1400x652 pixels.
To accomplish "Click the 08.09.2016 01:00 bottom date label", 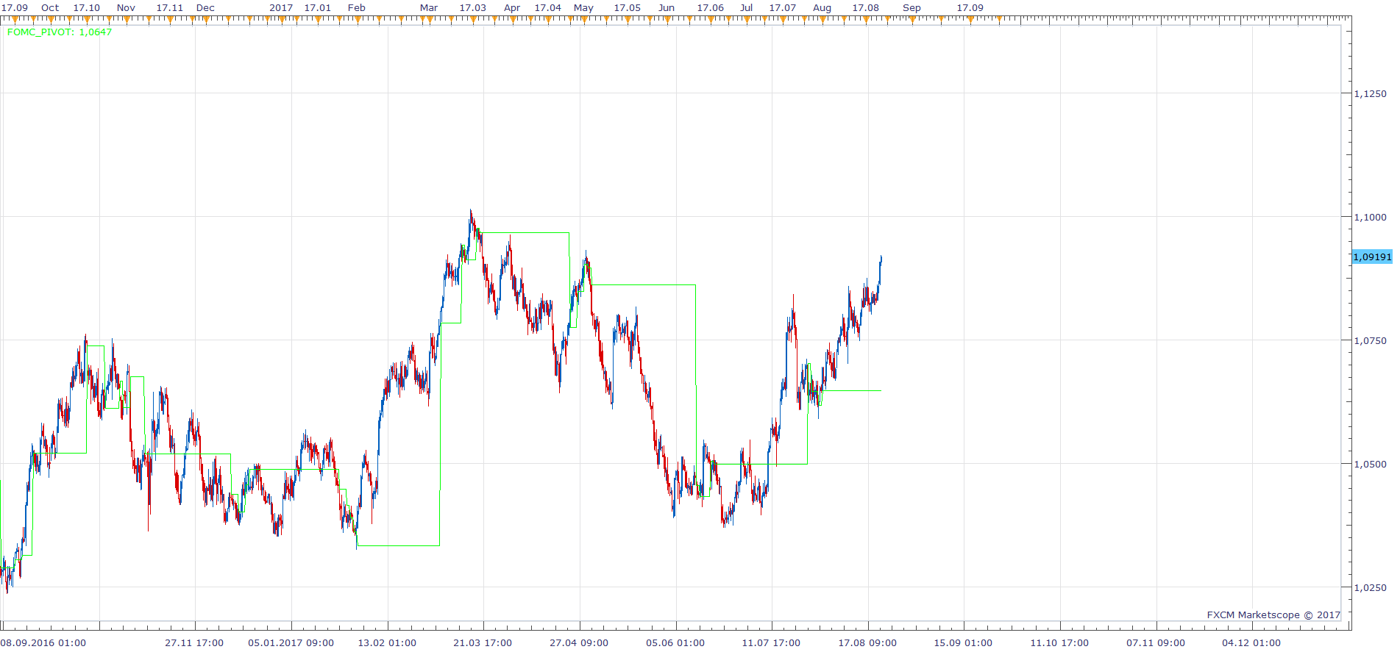I will [x=43, y=642].
